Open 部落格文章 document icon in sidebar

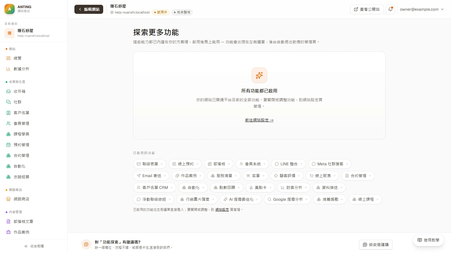click(8, 222)
